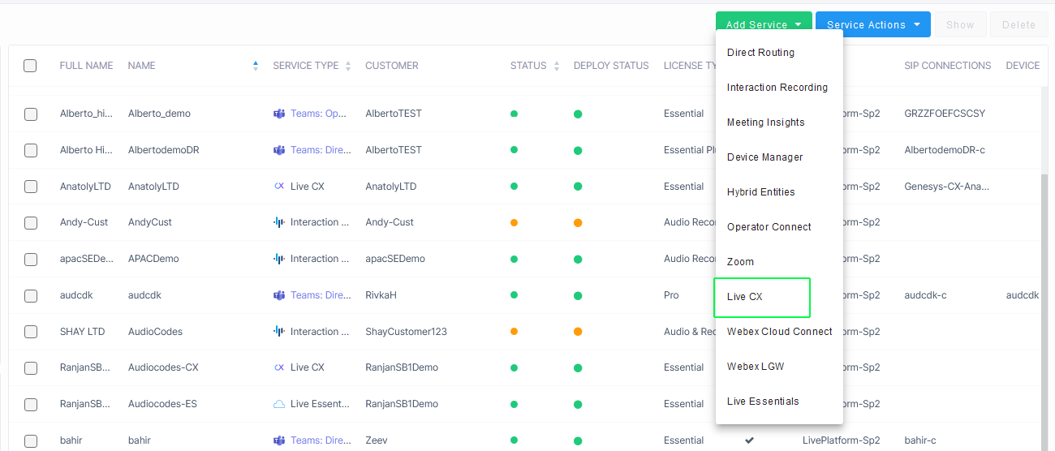This screenshot has height=451, width=1055.
Task: Click green status dot for AnatolyLTD
Action: tap(514, 187)
